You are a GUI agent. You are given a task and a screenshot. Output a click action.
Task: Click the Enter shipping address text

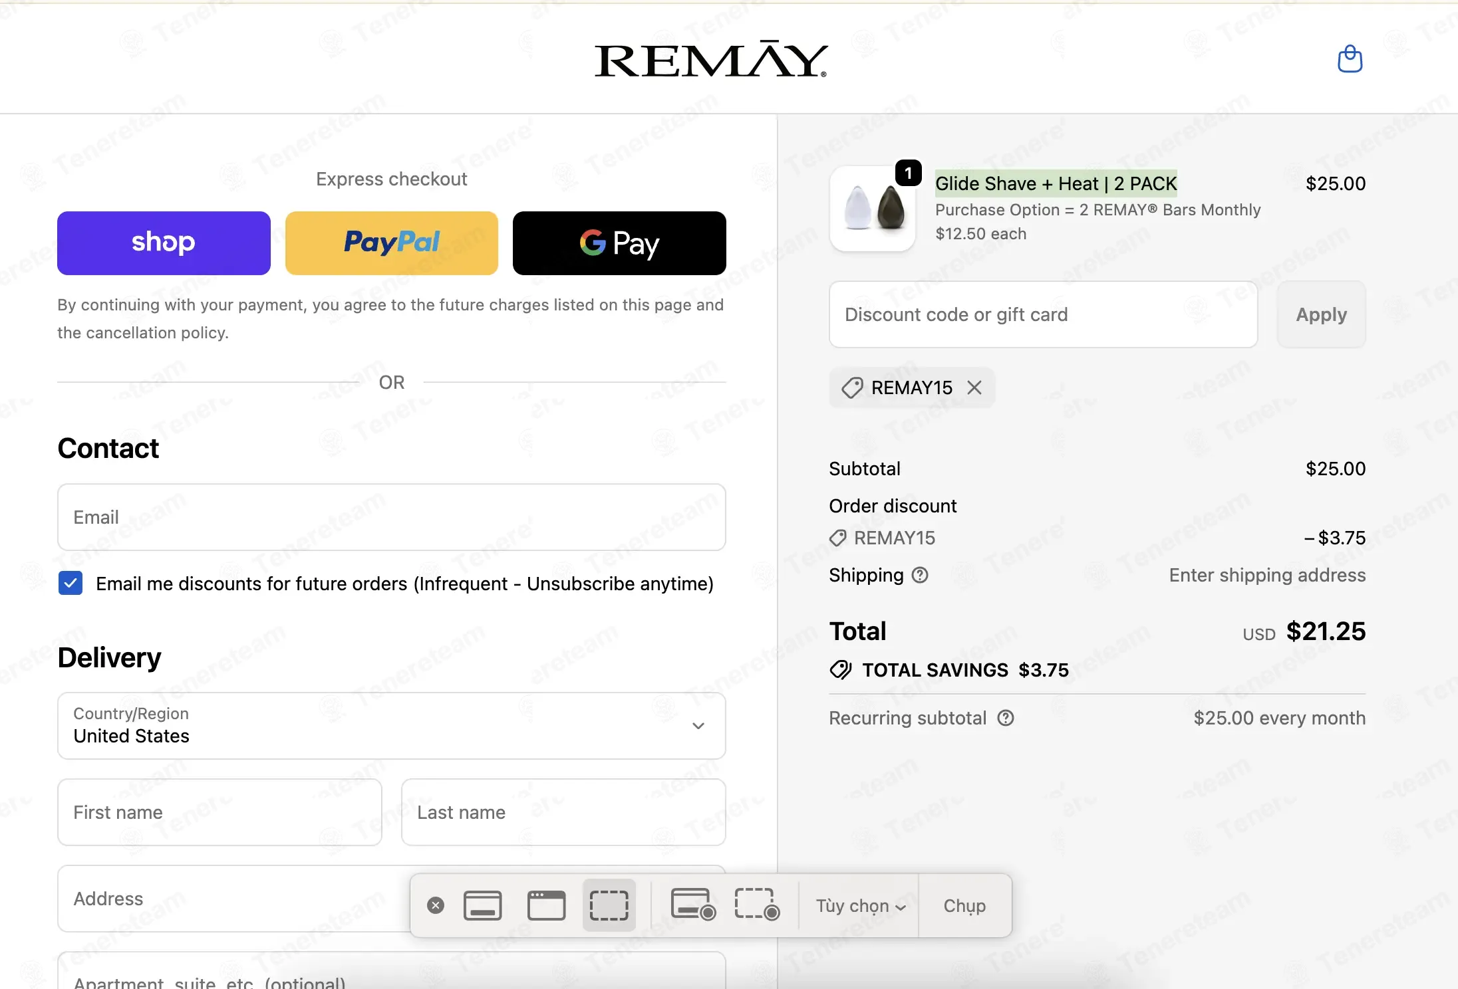1267,575
